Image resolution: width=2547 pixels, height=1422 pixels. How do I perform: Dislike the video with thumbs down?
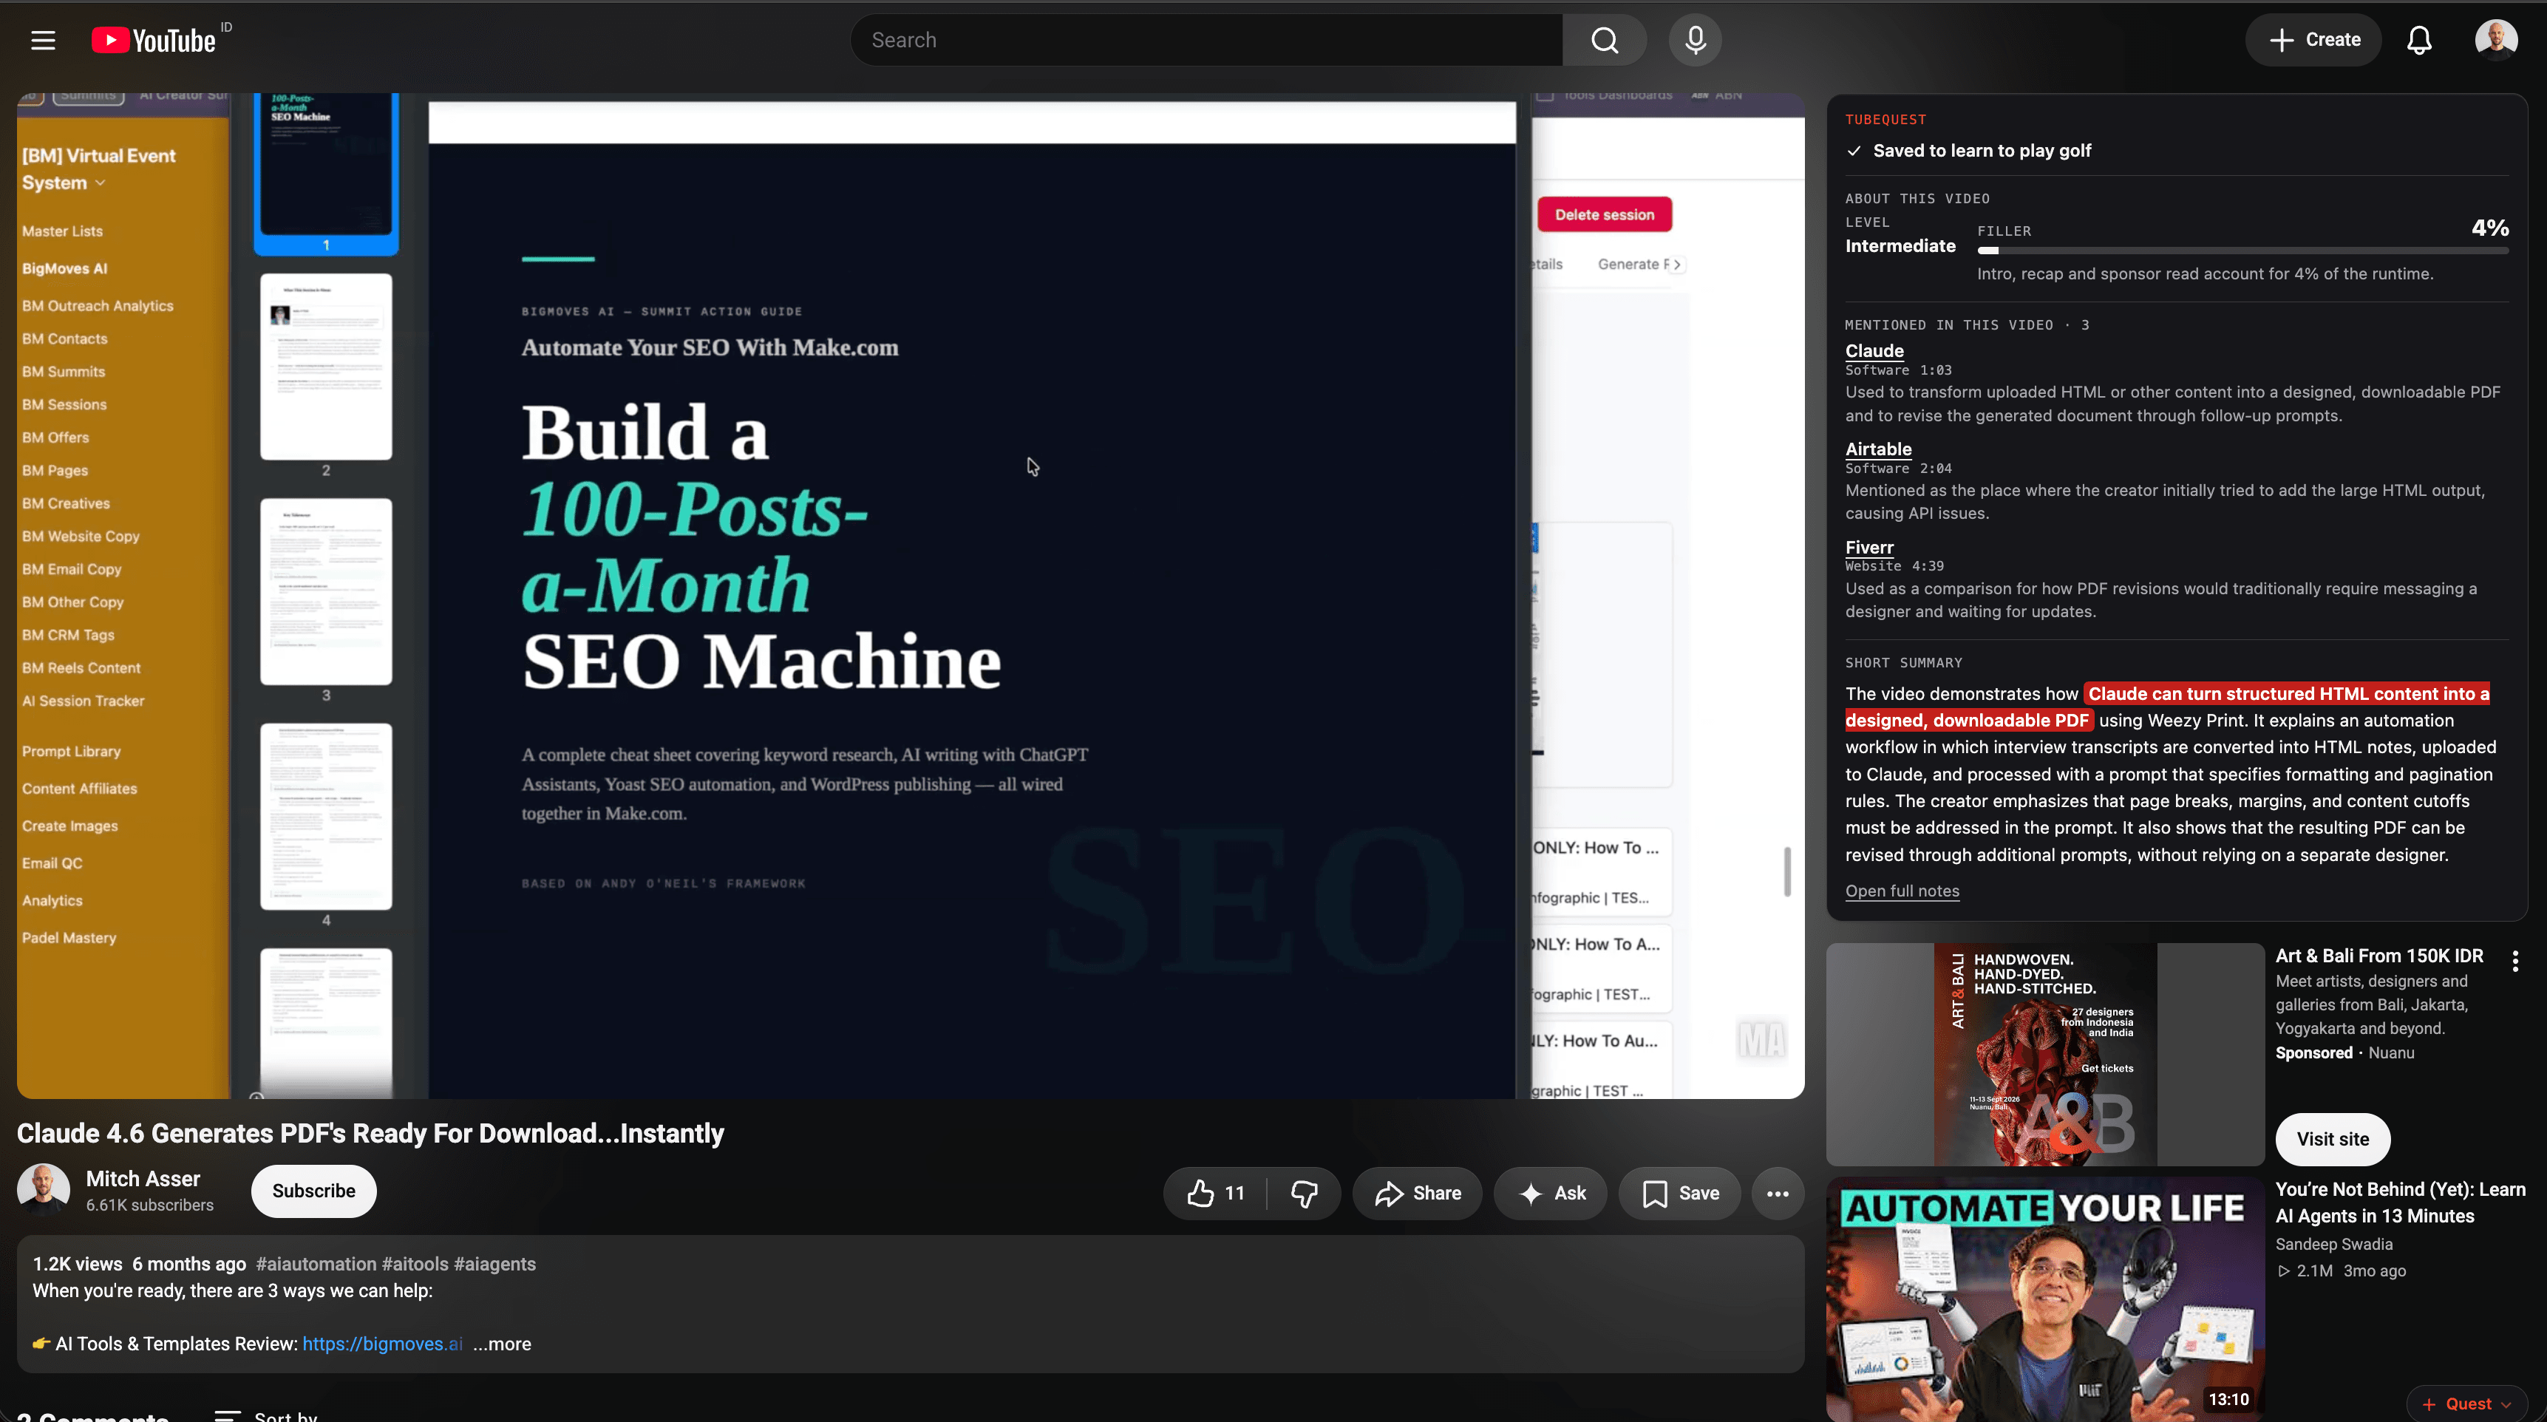1304,1193
